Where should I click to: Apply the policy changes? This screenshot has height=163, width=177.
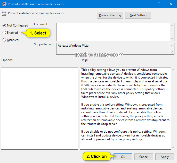point(165,157)
